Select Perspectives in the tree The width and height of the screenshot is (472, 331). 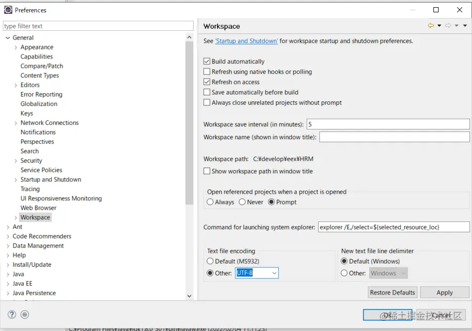pos(37,142)
